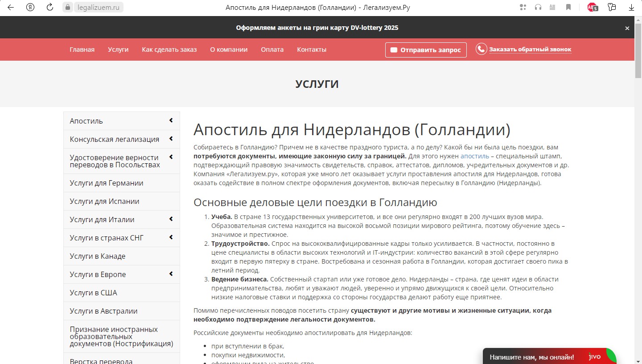
Task: Click the bold word Учеба. in the list
Action: (x=222, y=217)
